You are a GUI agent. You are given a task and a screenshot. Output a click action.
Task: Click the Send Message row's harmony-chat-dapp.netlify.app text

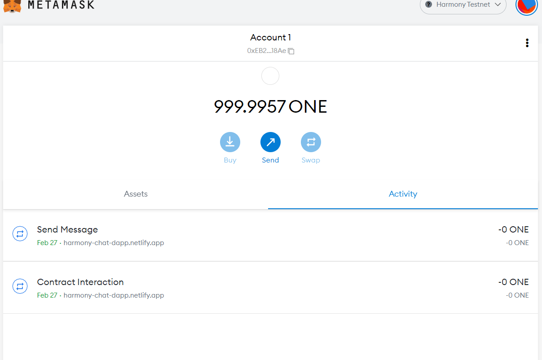tap(114, 243)
